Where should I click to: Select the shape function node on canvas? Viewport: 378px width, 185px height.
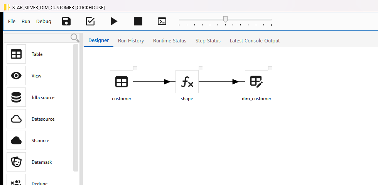pyautogui.click(x=187, y=82)
